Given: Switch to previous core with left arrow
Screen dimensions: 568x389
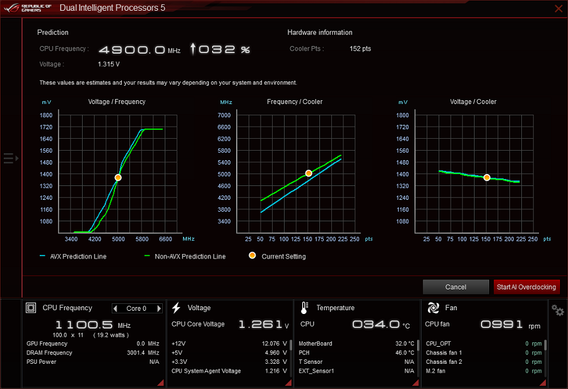Looking at the screenshot, I should (115, 308).
